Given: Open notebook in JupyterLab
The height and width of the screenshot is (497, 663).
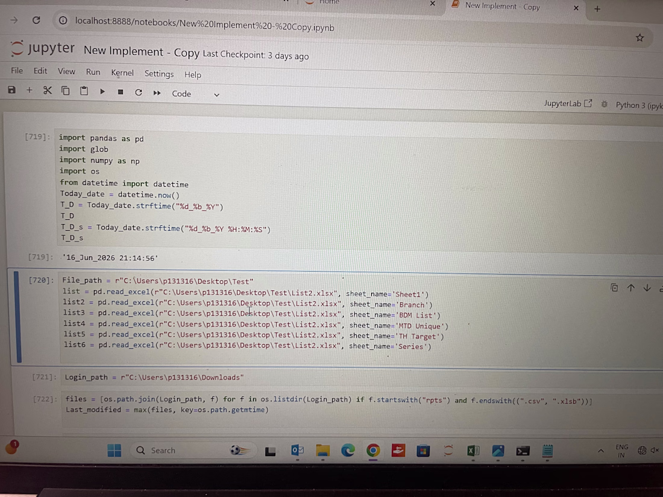Looking at the screenshot, I should [567, 104].
